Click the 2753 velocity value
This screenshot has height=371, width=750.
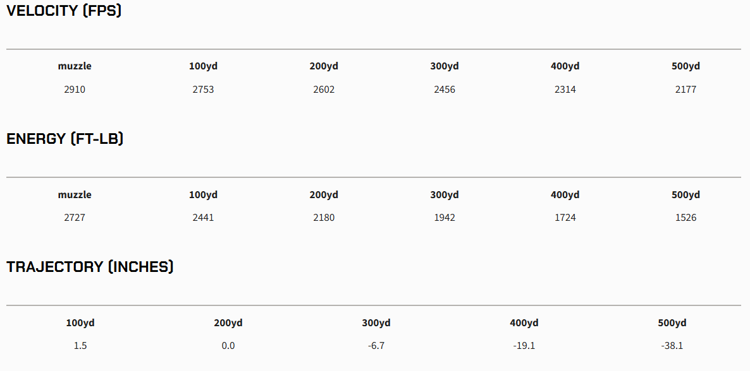tap(203, 90)
